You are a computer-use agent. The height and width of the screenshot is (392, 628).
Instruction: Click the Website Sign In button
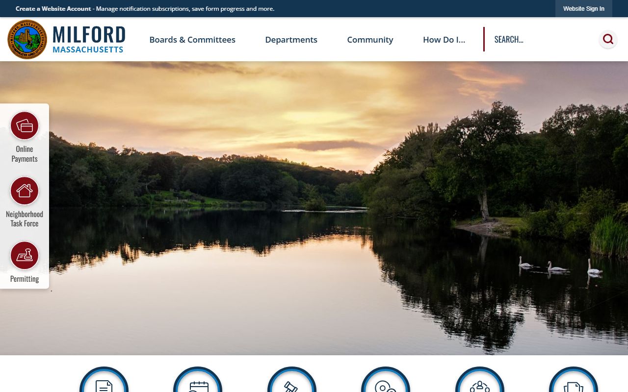pyautogui.click(x=584, y=9)
